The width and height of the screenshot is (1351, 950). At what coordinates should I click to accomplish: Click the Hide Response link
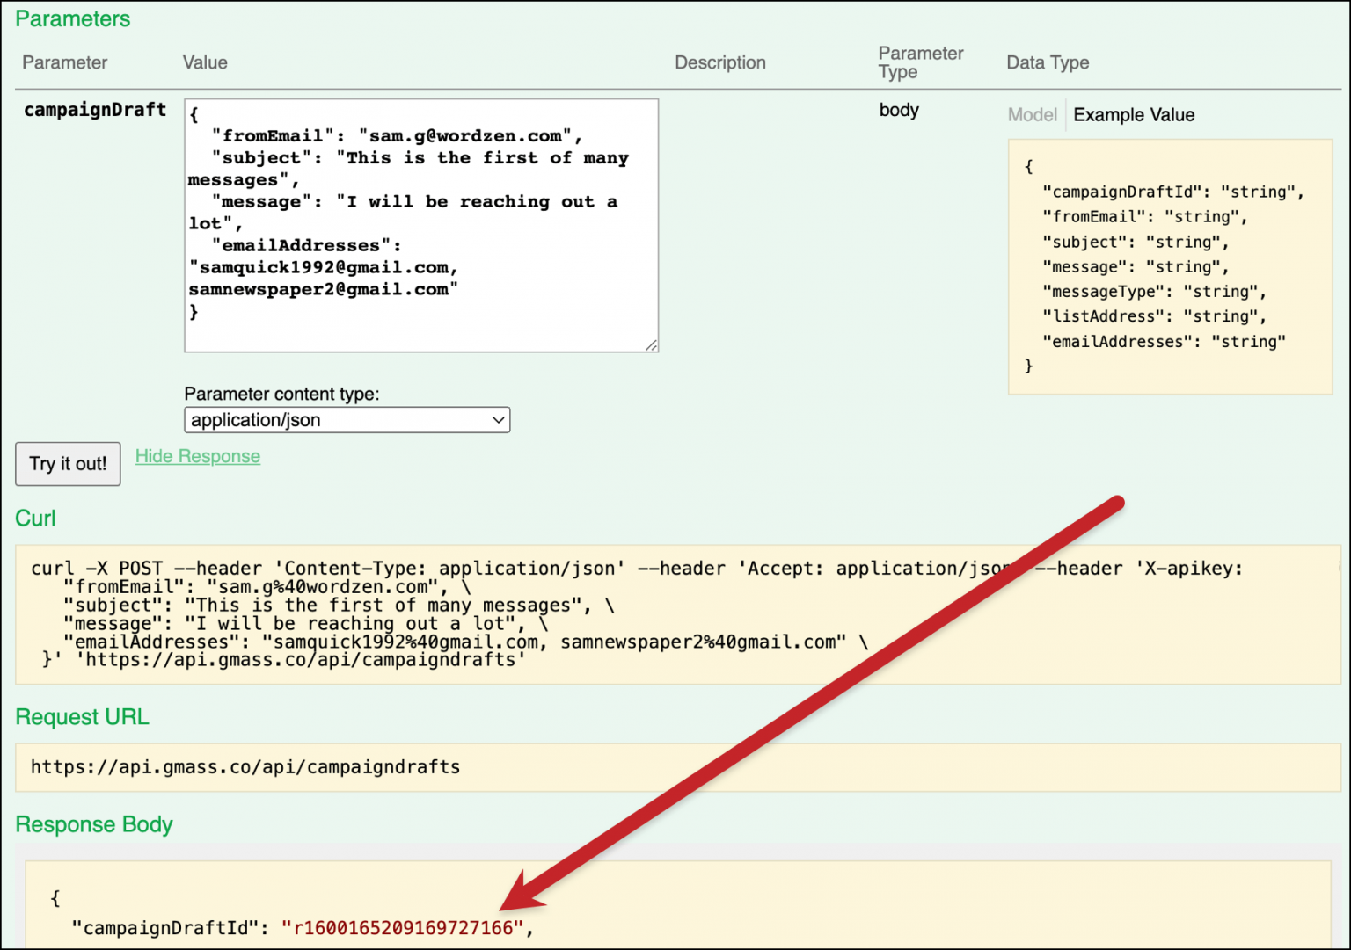coord(197,455)
